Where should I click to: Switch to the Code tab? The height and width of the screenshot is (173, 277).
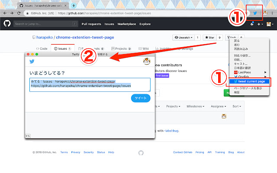click(x=42, y=48)
